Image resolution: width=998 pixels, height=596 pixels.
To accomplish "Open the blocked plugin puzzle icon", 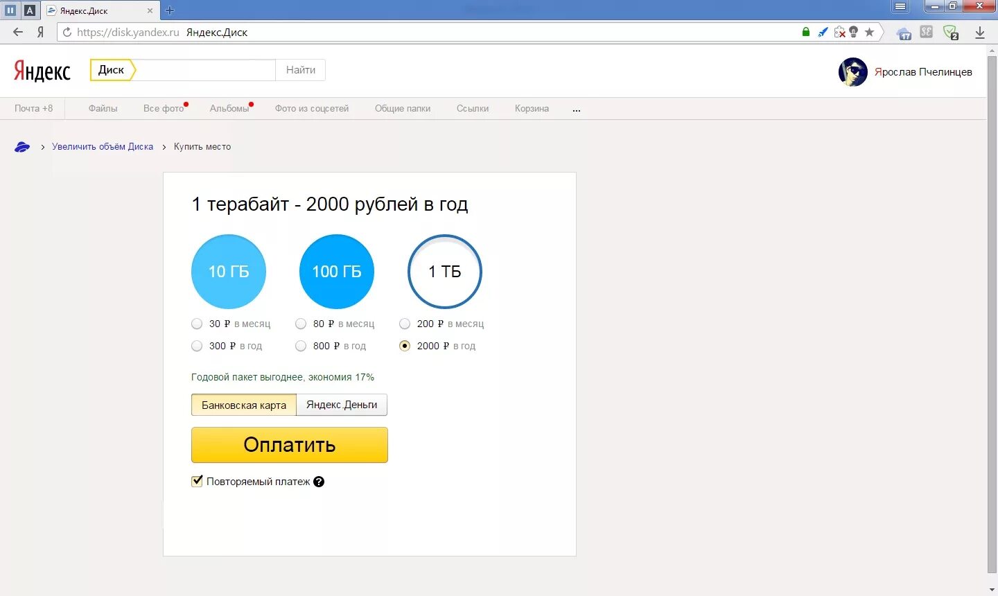I will point(839,32).
